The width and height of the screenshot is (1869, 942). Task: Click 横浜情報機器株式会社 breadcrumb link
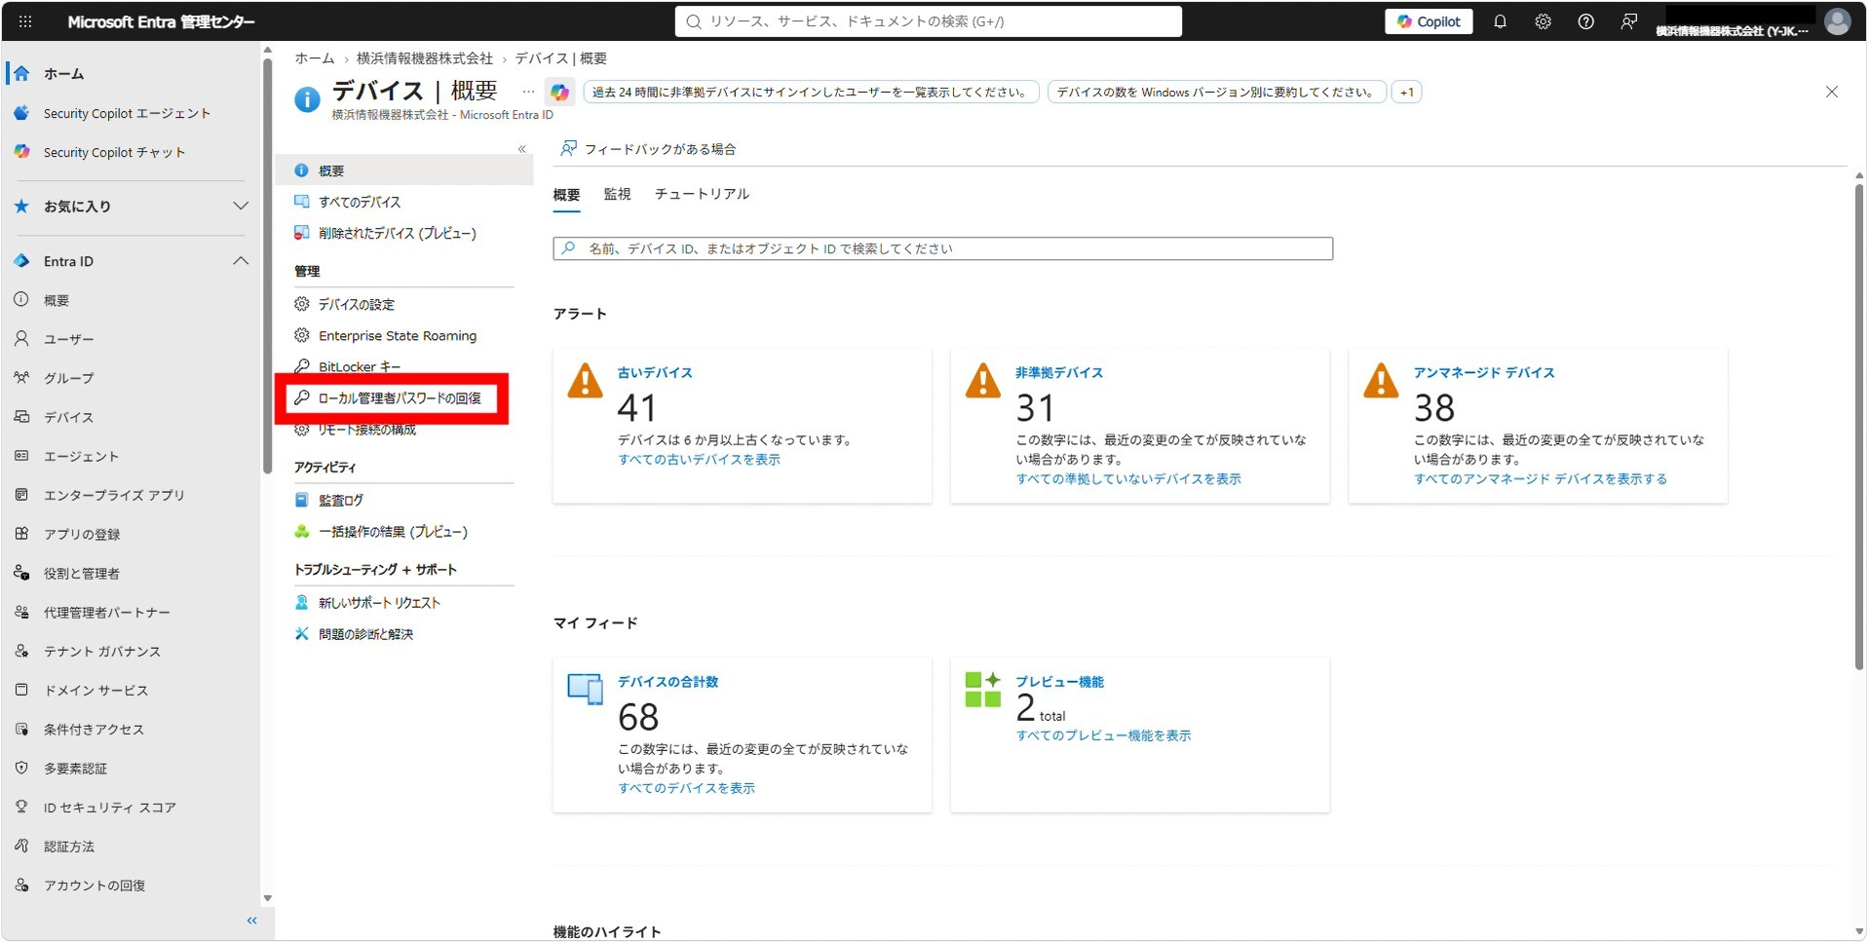click(x=425, y=58)
